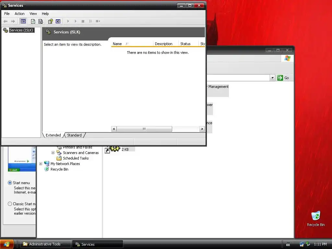The height and width of the screenshot is (249, 332).
Task: Click the Forward arrow in Services toolbar
Action: 13,21
